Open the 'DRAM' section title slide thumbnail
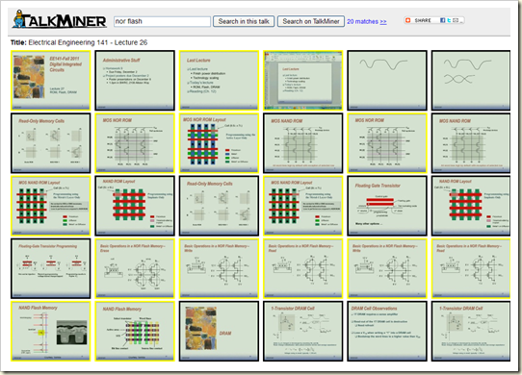 pos(219,331)
